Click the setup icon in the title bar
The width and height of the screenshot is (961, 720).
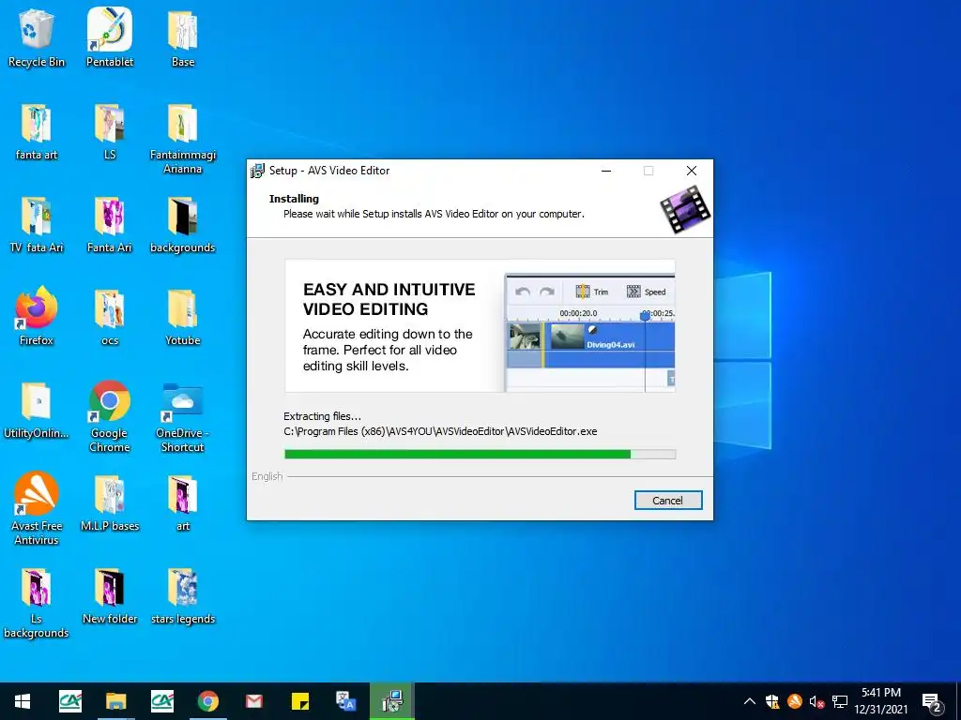(258, 171)
